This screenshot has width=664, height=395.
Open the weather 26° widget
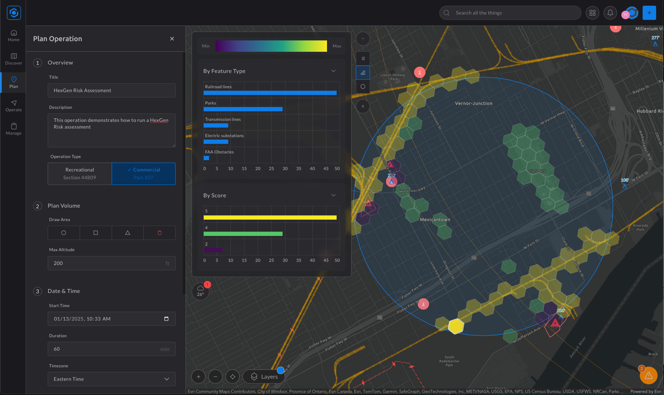coord(200,291)
